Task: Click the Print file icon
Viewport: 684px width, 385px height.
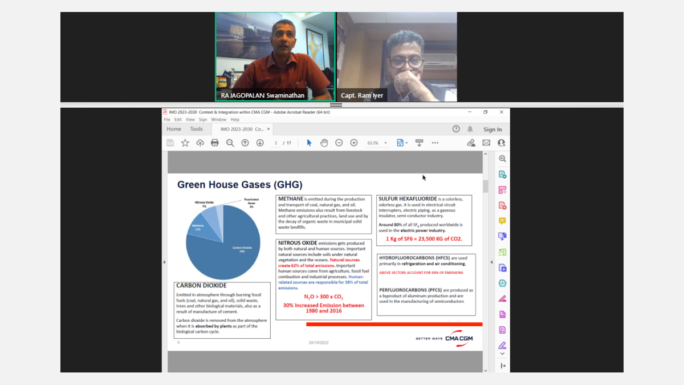Action: (x=215, y=143)
